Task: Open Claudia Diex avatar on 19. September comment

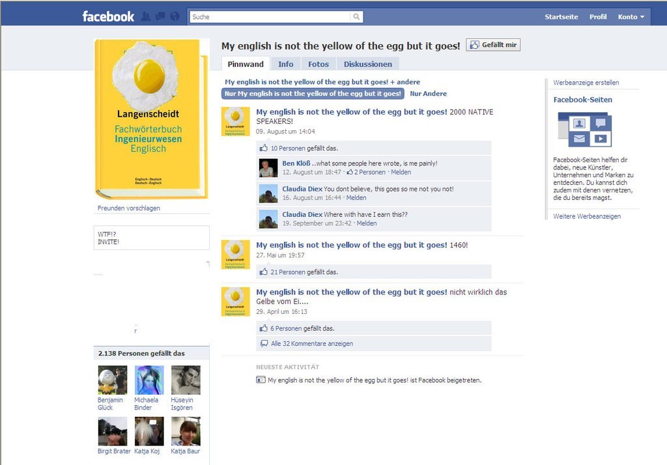Action: click(x=268, y=219)
